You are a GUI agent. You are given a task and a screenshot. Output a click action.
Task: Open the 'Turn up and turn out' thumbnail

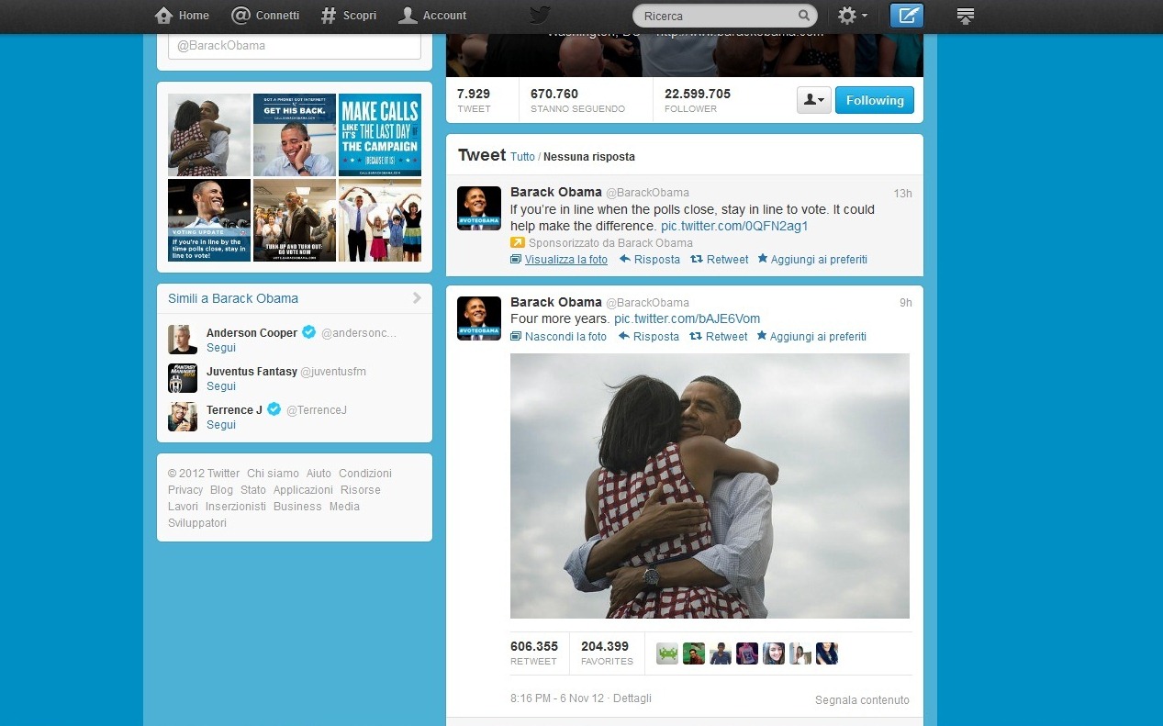295,220
